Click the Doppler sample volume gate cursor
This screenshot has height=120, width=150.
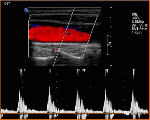click(x=65, y=33)
